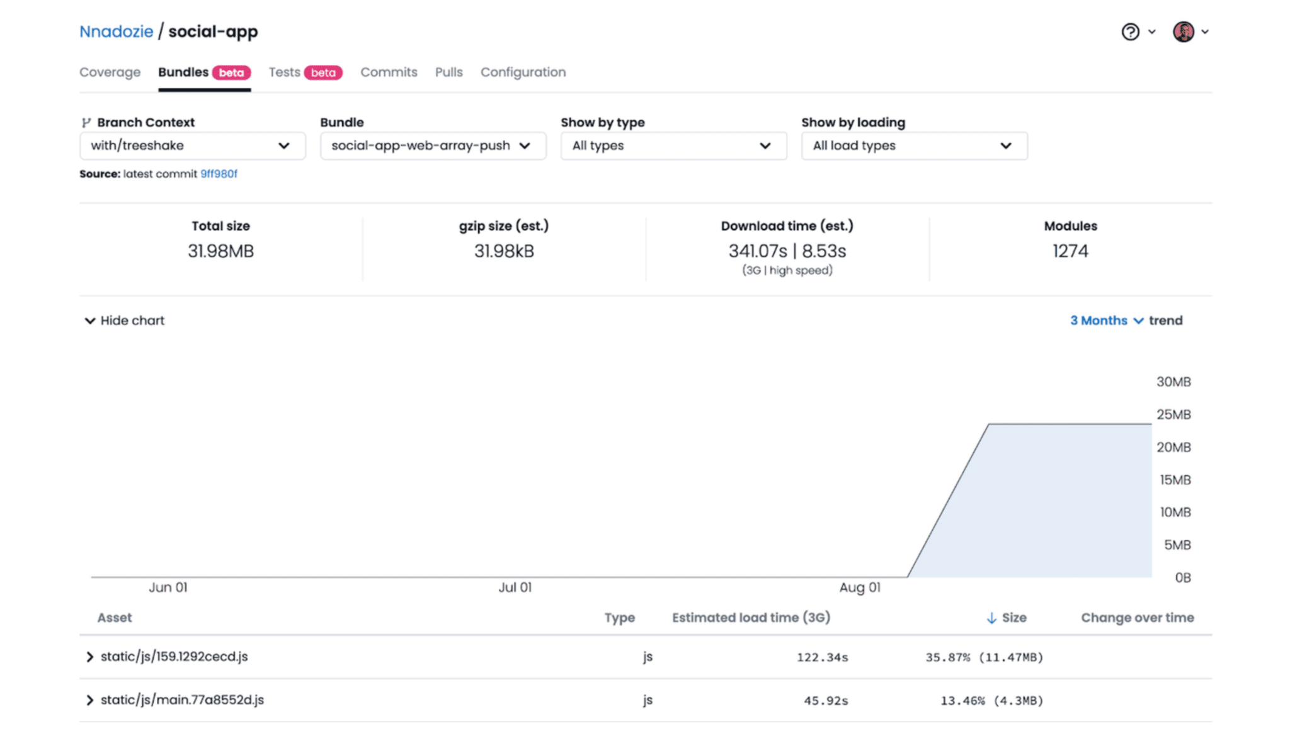
Task: Click the chevron next to the help icon
Action: pos(1152,31)
